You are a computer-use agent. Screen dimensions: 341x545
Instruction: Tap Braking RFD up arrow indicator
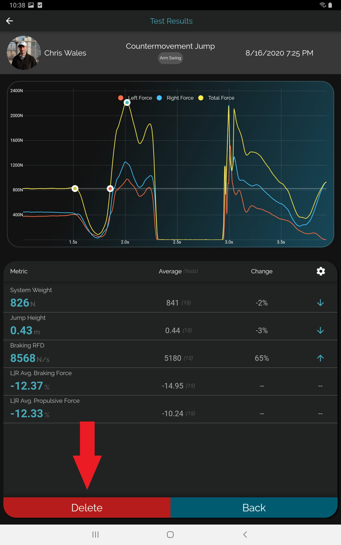click(x=320, y=358)
